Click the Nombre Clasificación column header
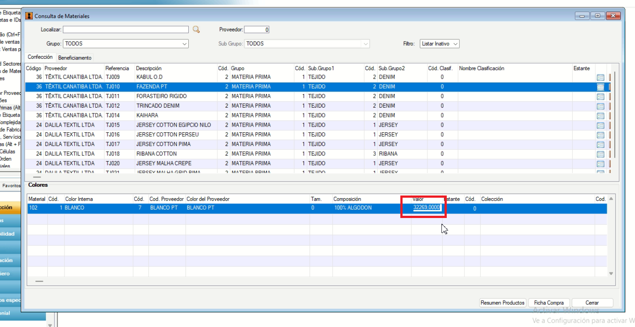 click(482, 68)
